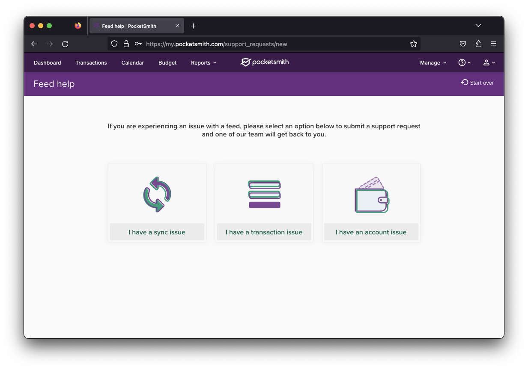Image resolution: width=528 pixels, height=370 pixels.
Task: Open the Transactions menu item
Action: pyautogui.click(x=91, y=63)
